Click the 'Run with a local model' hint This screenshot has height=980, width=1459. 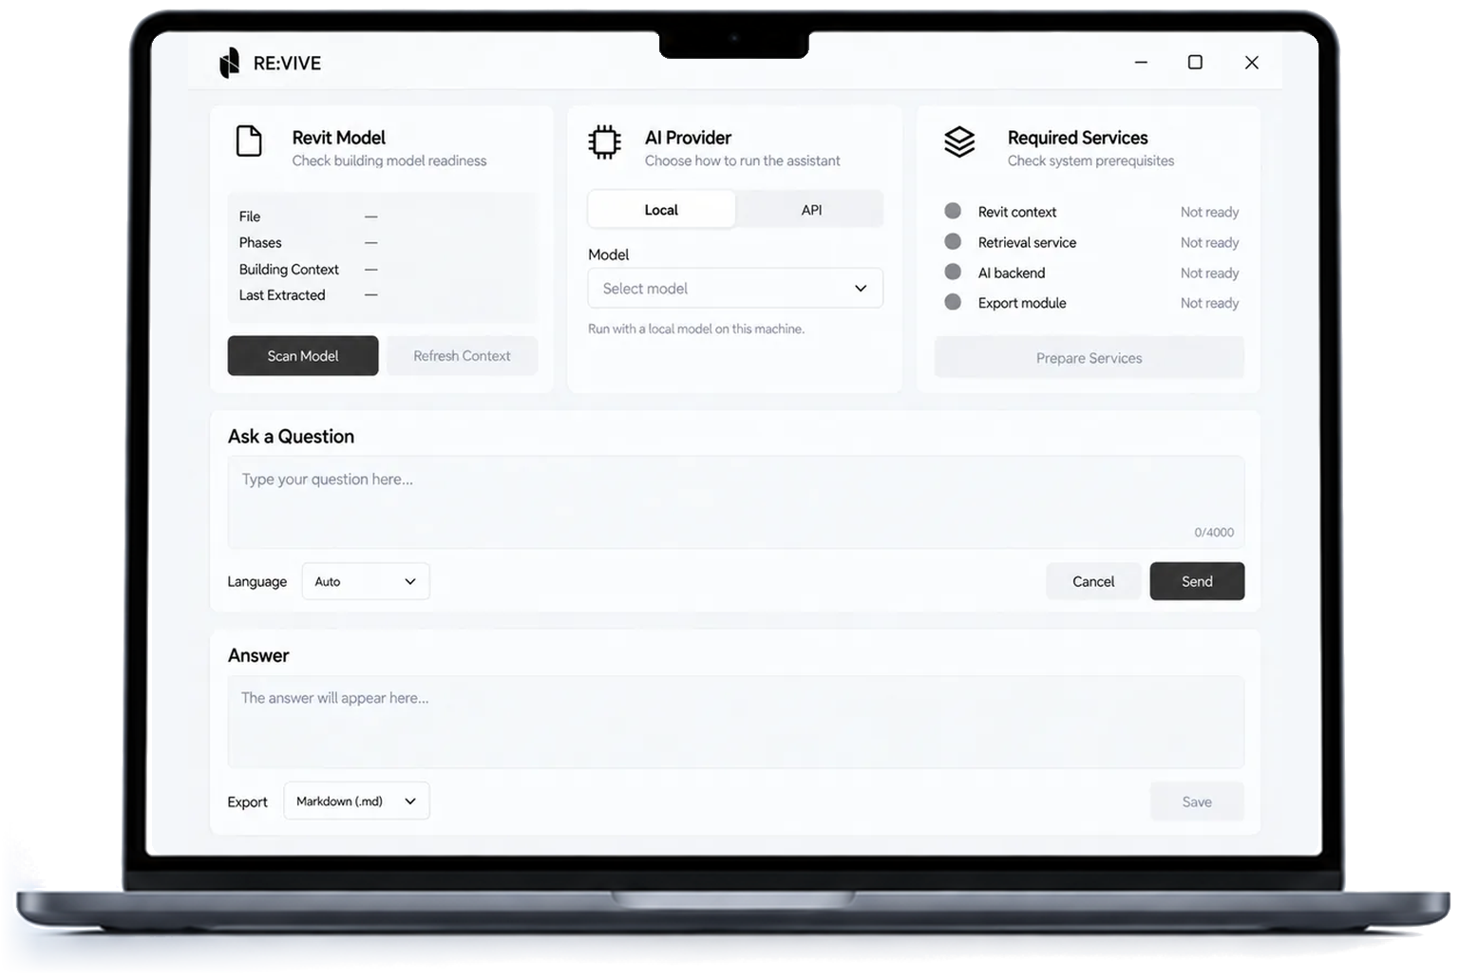pos(696,329)
